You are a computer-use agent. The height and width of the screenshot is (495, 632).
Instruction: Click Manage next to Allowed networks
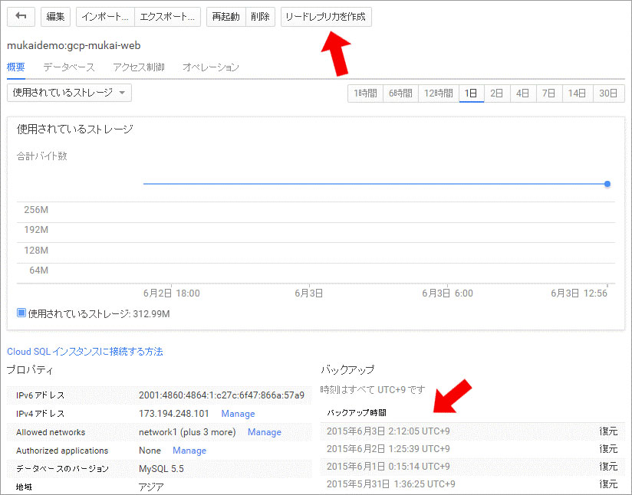coord(265,432)
